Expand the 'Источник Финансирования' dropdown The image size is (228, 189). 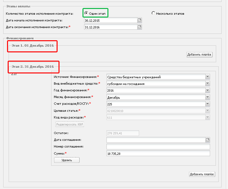207,77
